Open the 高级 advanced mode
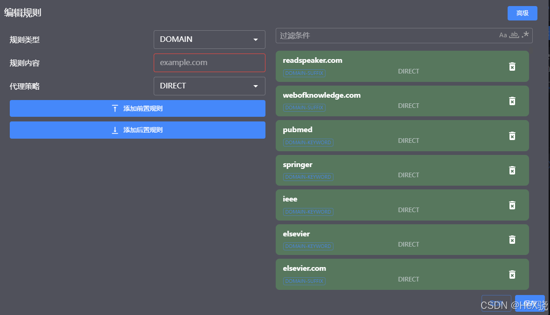550x315 pixels. [522, 13]
